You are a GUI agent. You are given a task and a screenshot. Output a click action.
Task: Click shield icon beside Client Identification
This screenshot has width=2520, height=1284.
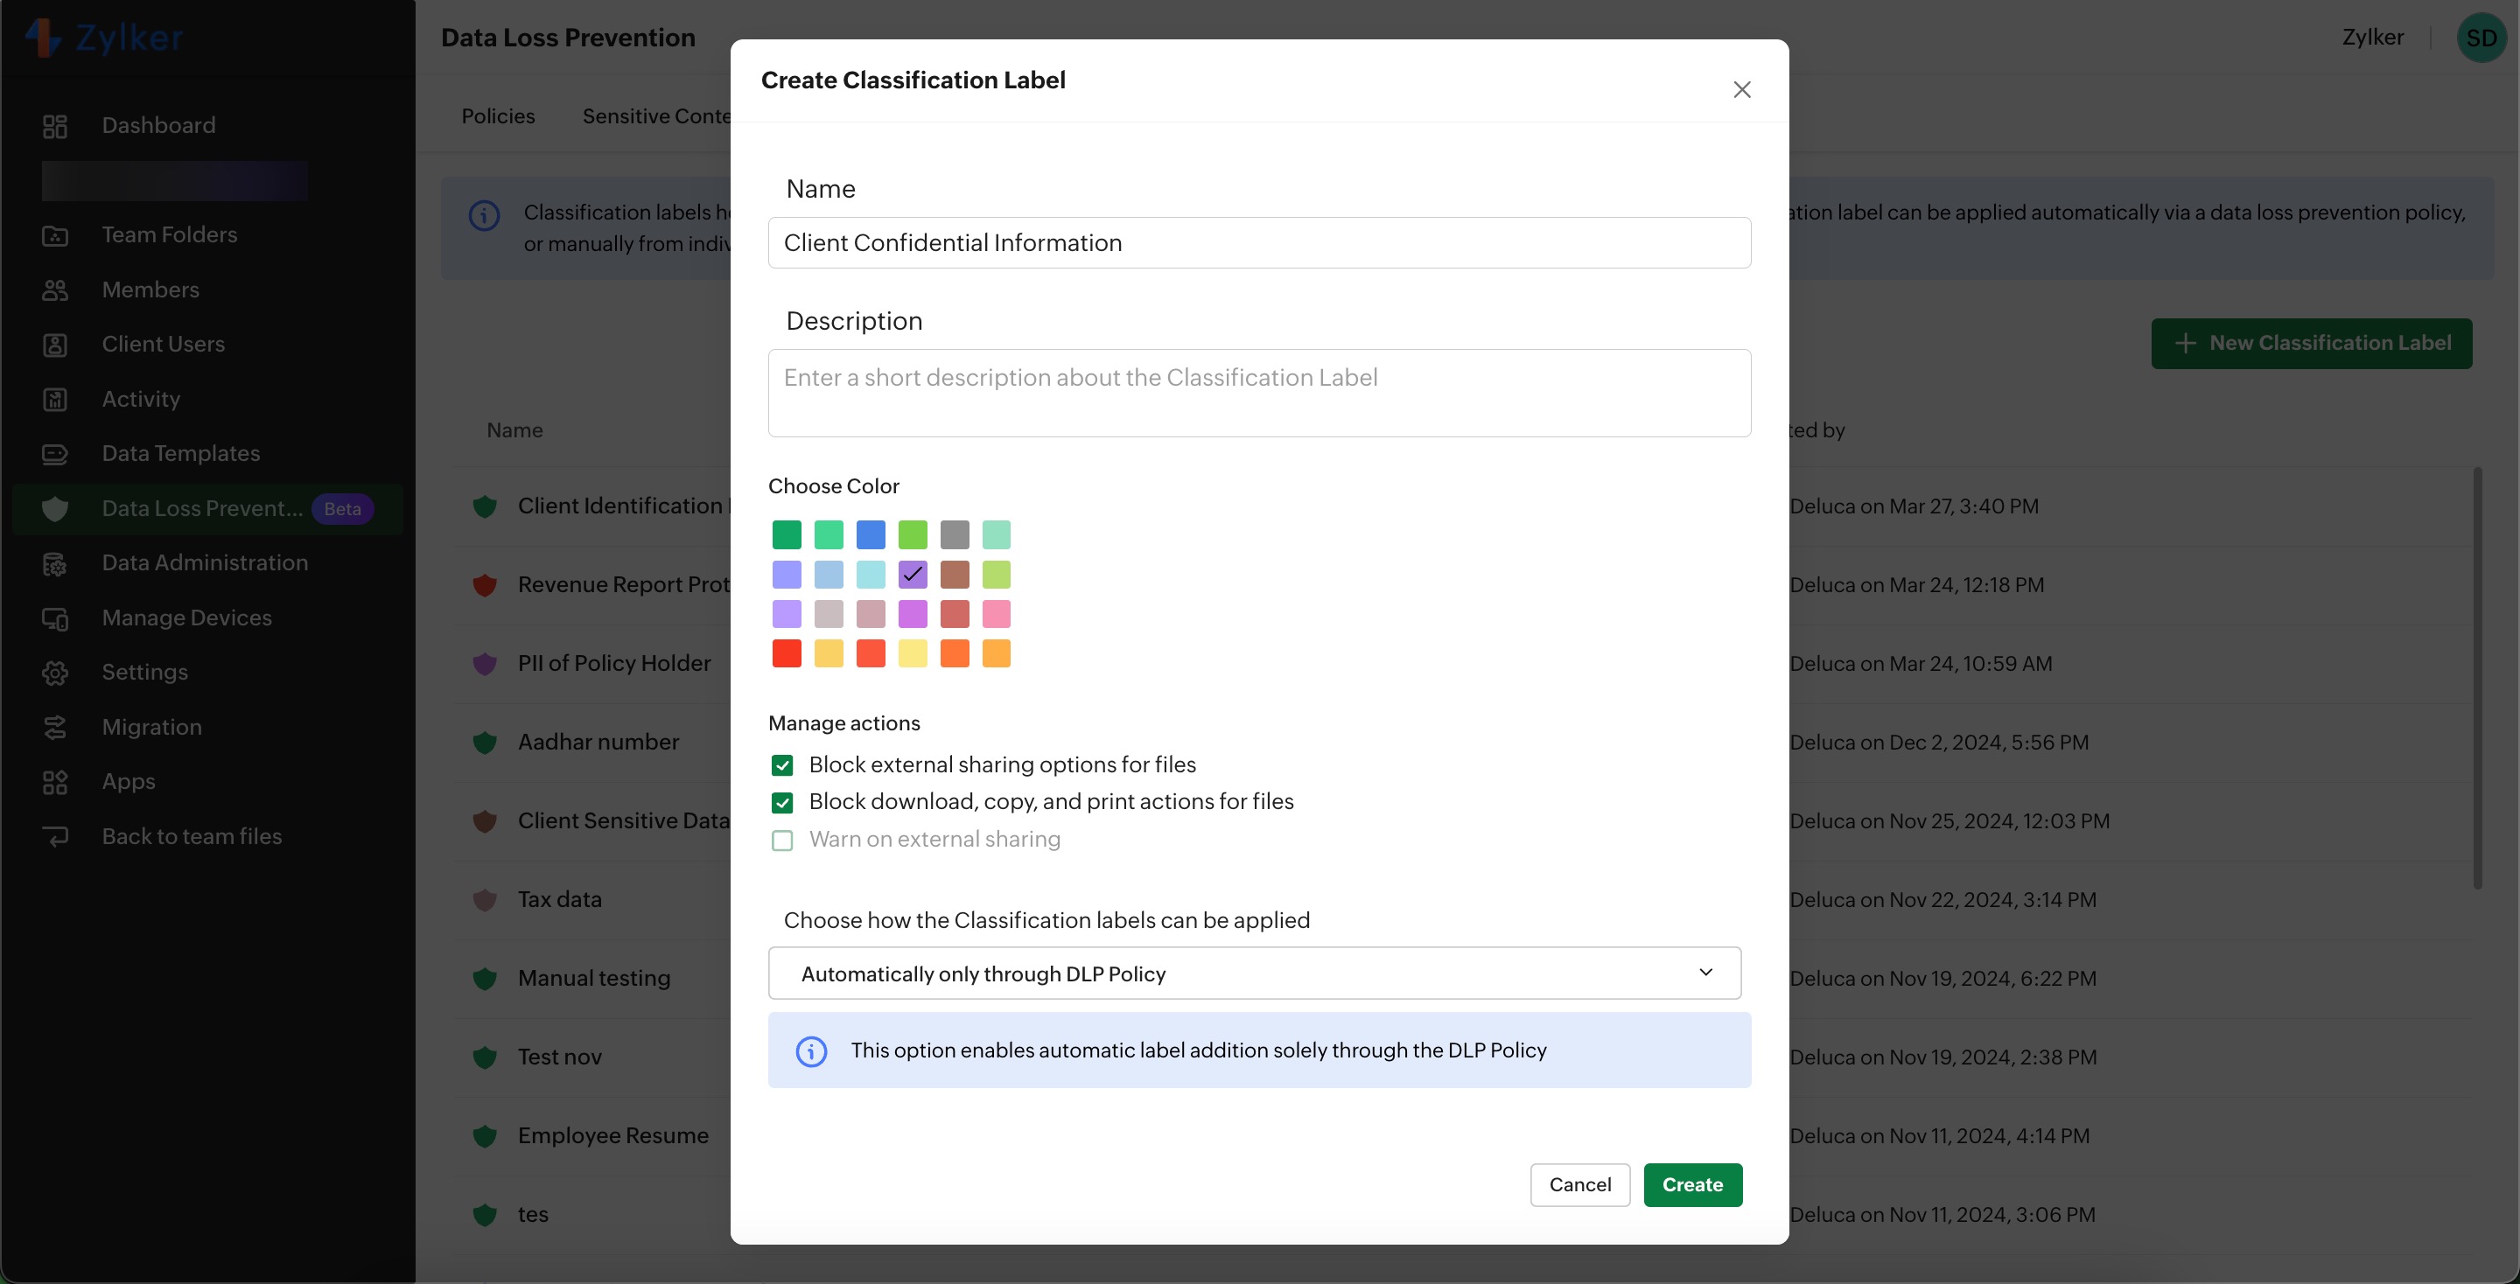(x=484, y=506)
